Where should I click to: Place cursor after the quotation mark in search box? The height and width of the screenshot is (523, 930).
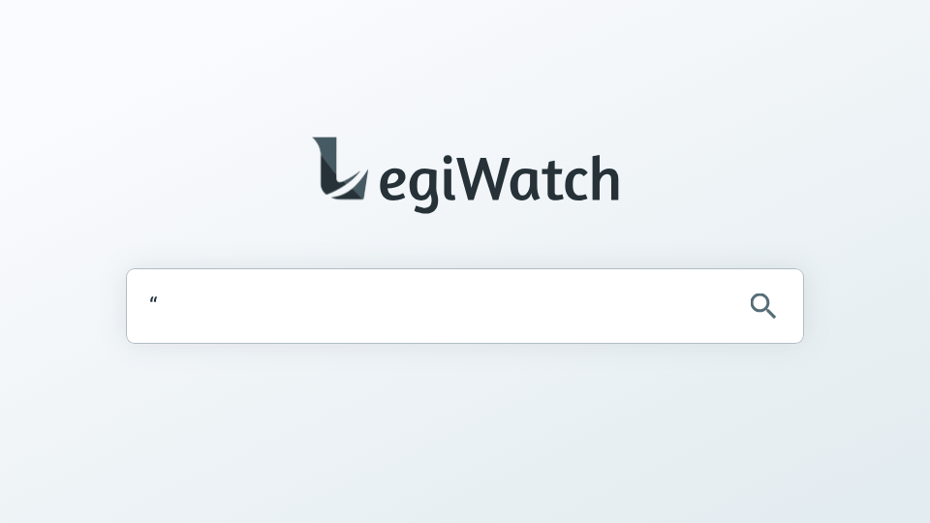159,301
